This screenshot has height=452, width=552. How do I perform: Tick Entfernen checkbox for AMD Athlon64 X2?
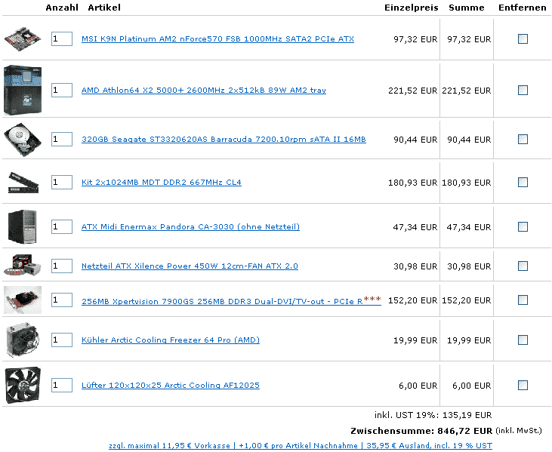523,90
